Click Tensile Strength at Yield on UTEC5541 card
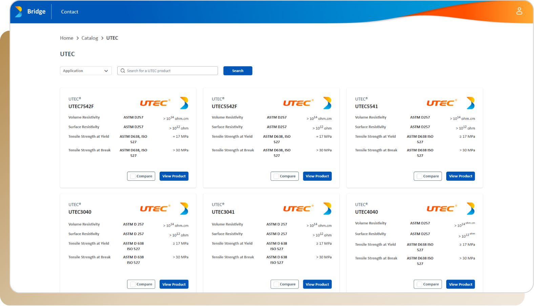Screen dimensions: 534x306 point(375,136)
